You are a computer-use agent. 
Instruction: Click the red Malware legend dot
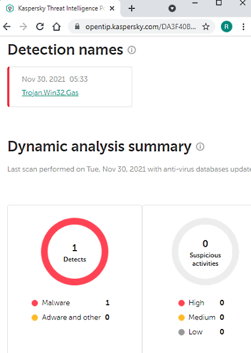tap(35, 303)
